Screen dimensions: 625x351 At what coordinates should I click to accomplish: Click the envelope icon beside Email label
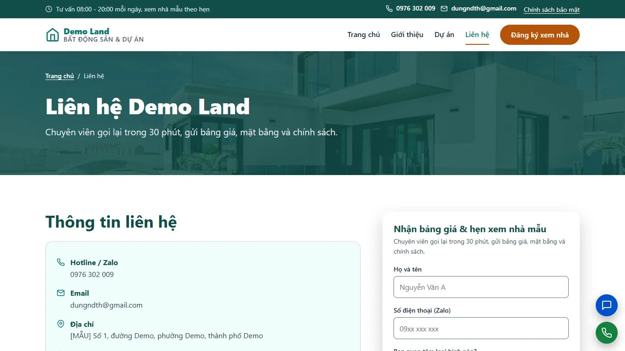tap(61, 293)
